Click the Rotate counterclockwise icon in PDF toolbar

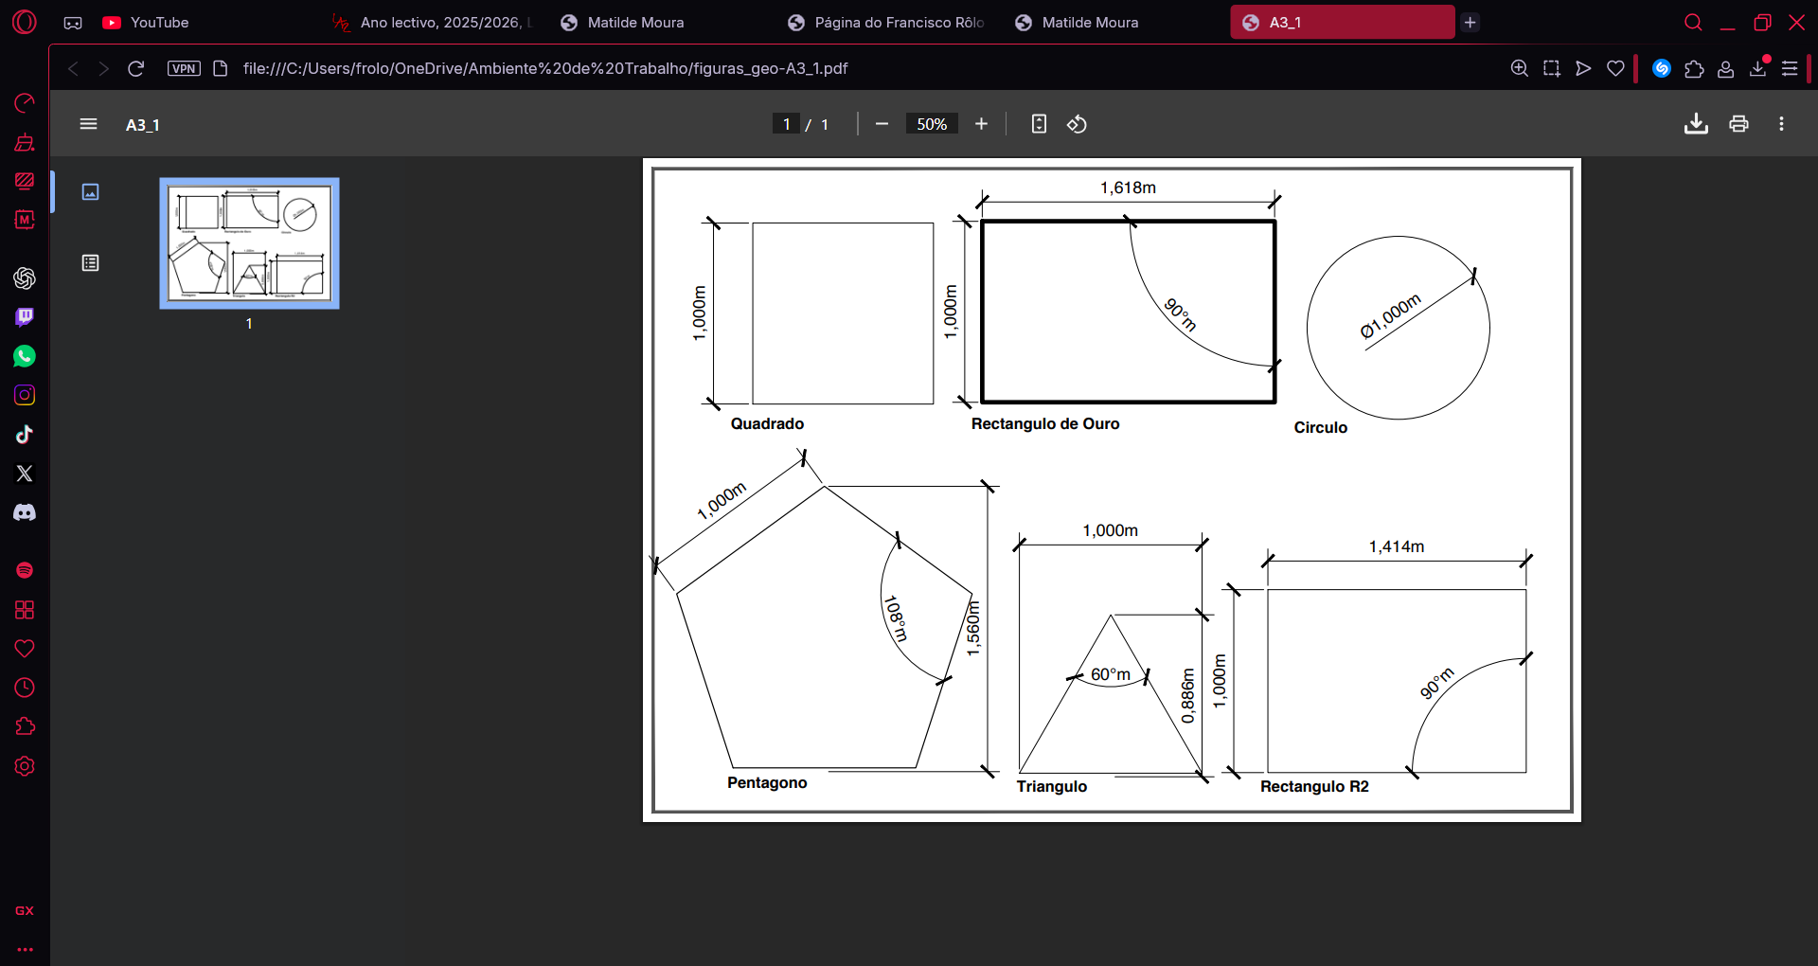click(x=1077, y=124)
